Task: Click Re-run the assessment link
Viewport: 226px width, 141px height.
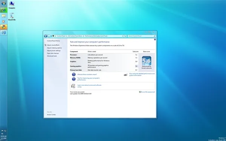Action: [148, 92]
